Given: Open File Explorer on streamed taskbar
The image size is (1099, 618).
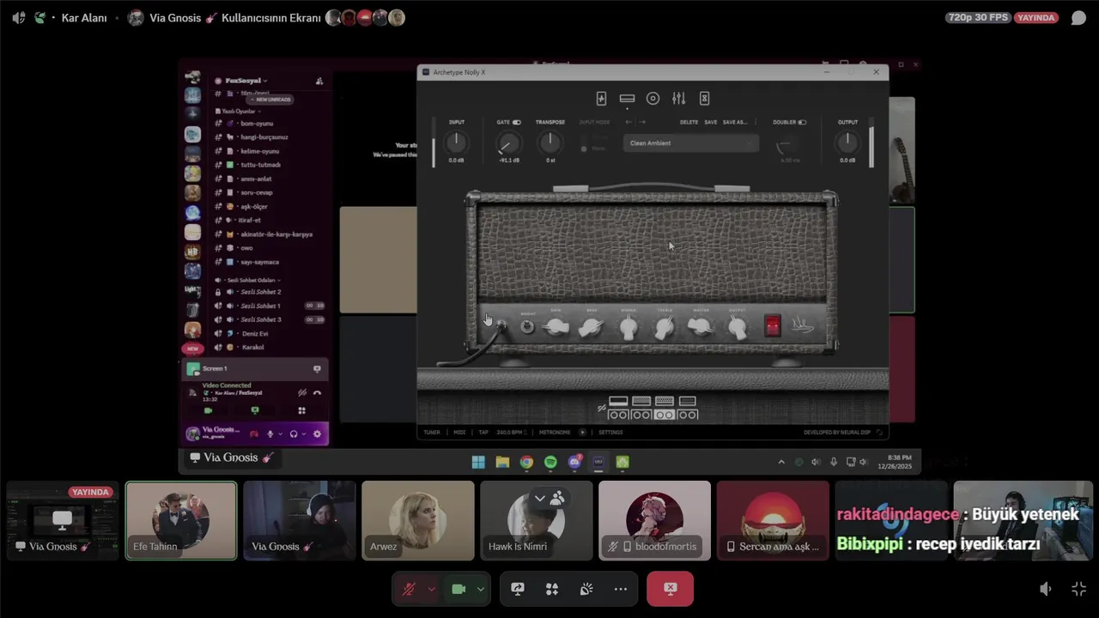Looking at the screenshot, I should tap(502, 462).
